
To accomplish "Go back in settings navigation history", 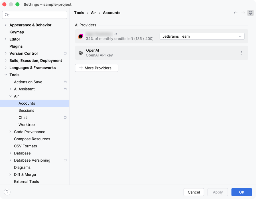I will pos(235,13).
